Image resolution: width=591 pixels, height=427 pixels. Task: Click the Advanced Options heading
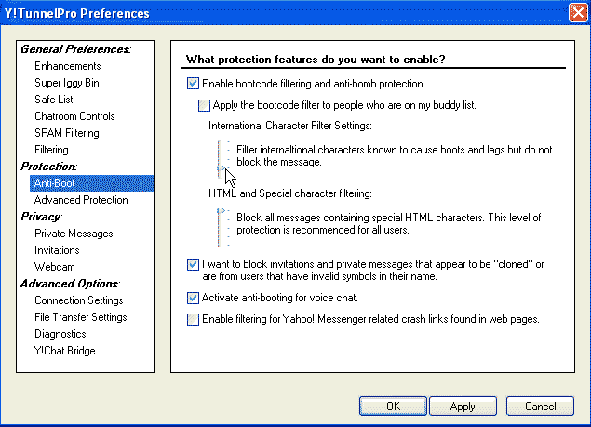click(70, 284)
